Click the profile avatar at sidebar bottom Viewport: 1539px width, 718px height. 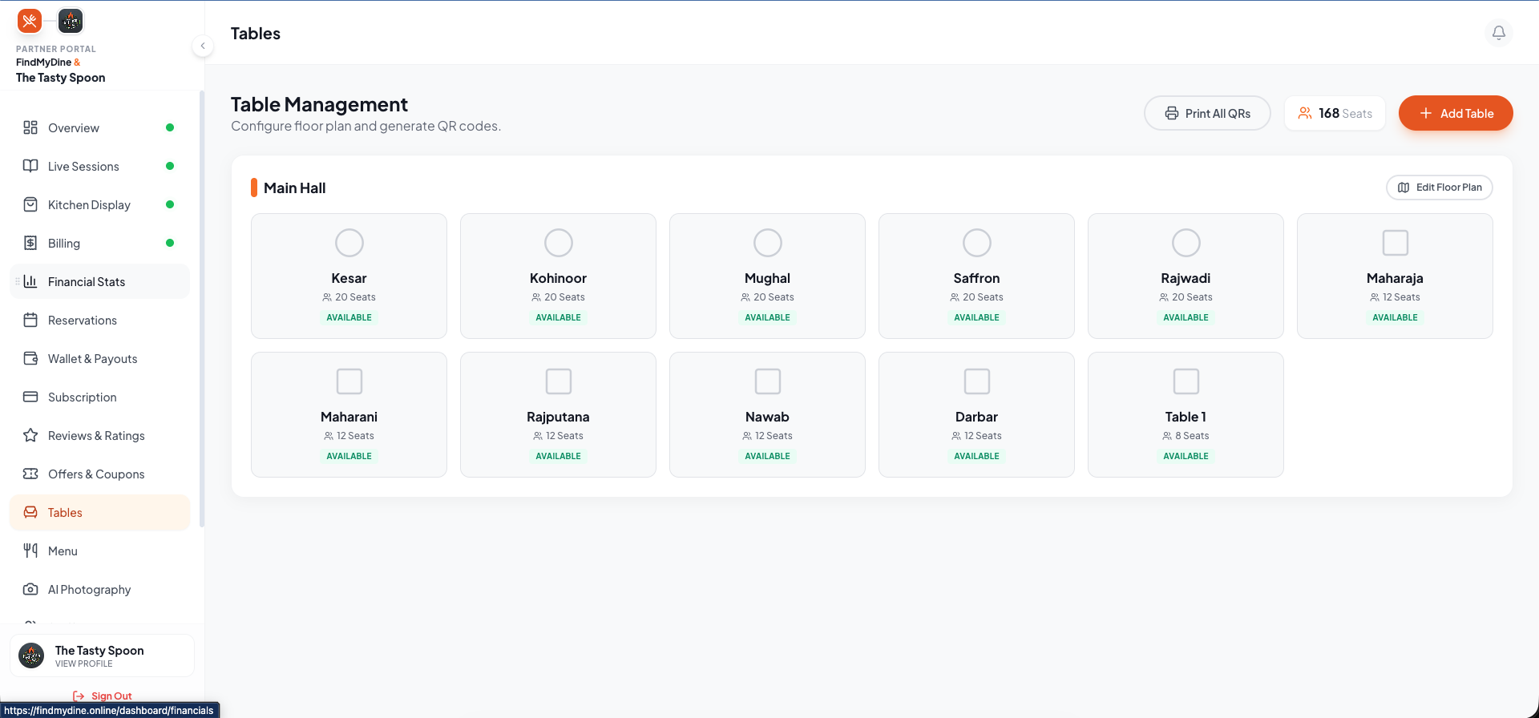(31, 655)
